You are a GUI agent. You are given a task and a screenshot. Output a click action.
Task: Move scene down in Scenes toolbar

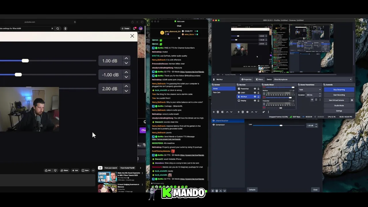click(x=231, y=112)
